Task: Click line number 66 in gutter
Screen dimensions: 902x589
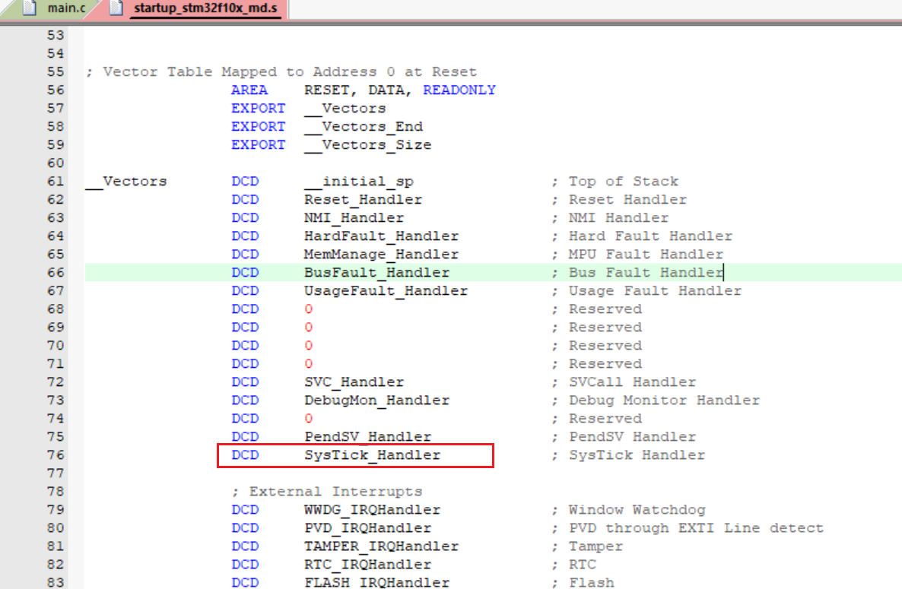Action: point(56,273)
